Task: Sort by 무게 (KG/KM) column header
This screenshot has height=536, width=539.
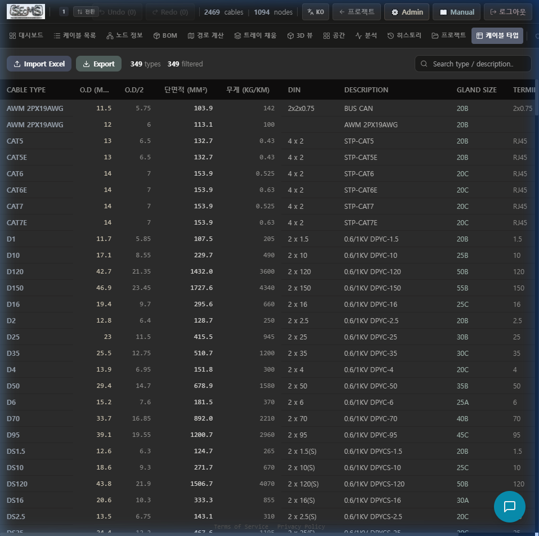Action: pyautogui.click(x=248, y=90)
